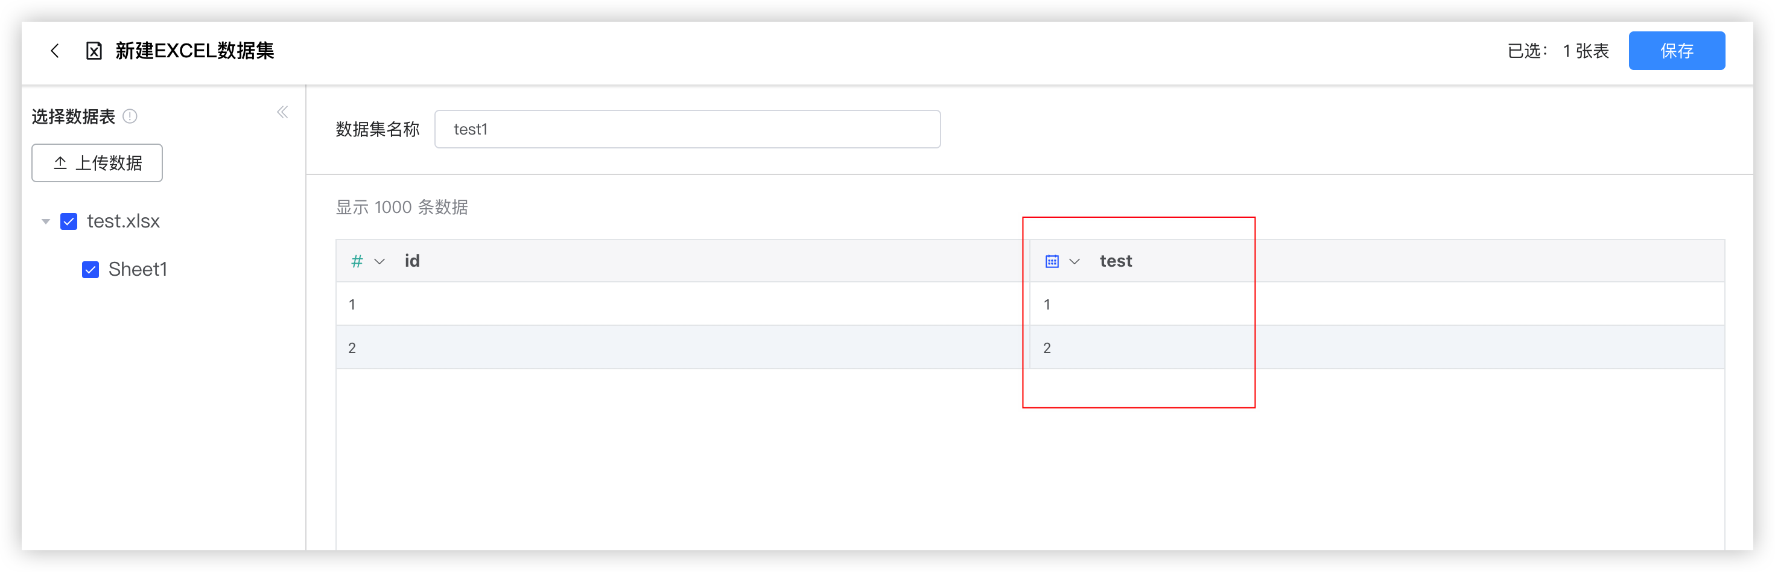Screen dimensions: 1775x572
Task: Click the test column header
Action: 1116,261
